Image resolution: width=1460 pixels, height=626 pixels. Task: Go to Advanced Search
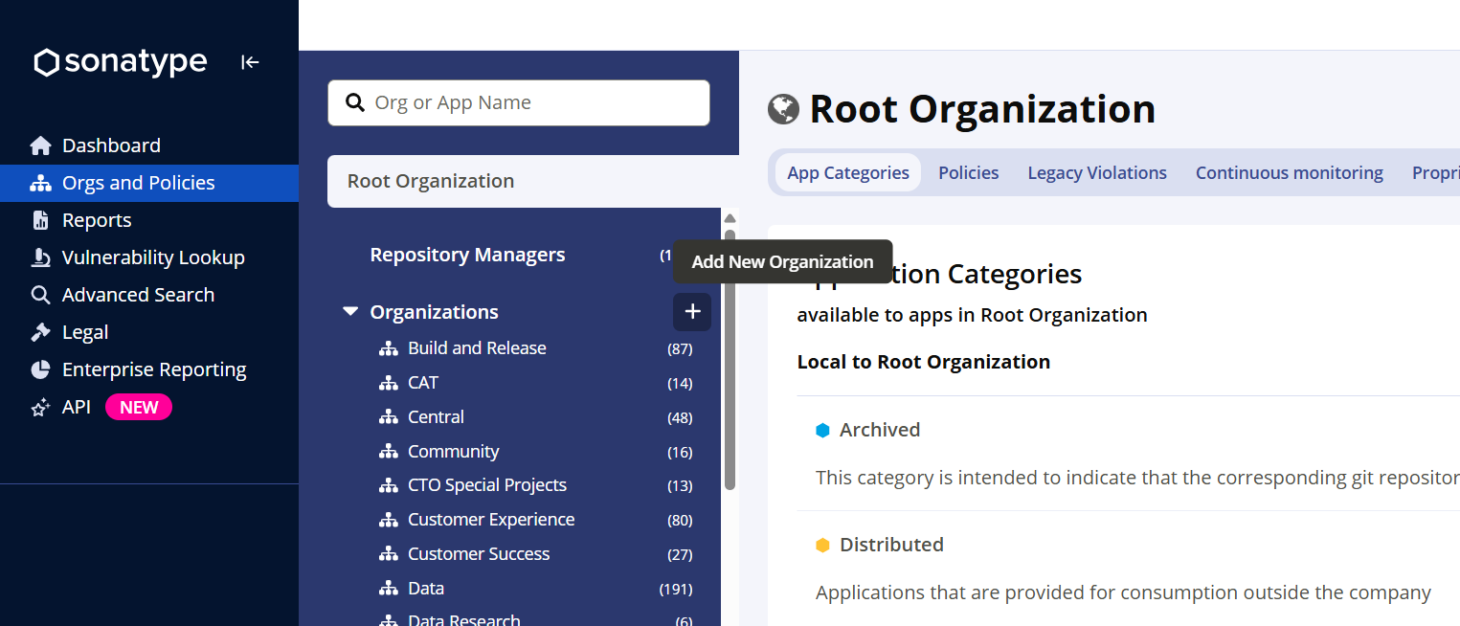click(x=149, y=295)
